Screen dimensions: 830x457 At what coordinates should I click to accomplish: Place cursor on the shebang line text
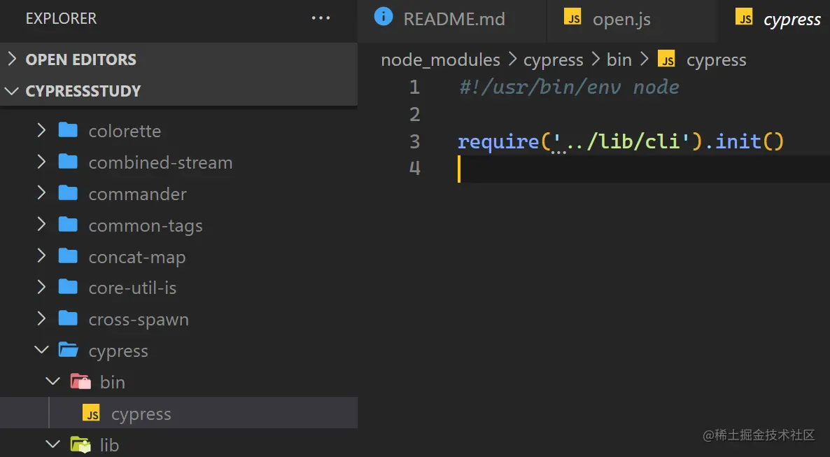click(569, 87)
